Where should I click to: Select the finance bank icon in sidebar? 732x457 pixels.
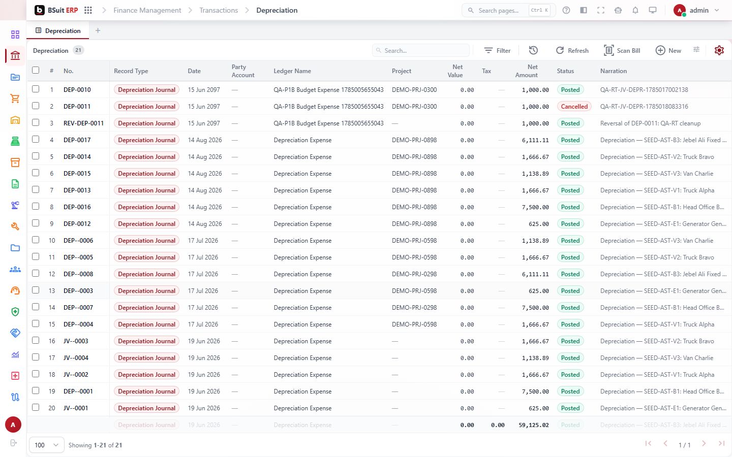(x=15, y=56)
